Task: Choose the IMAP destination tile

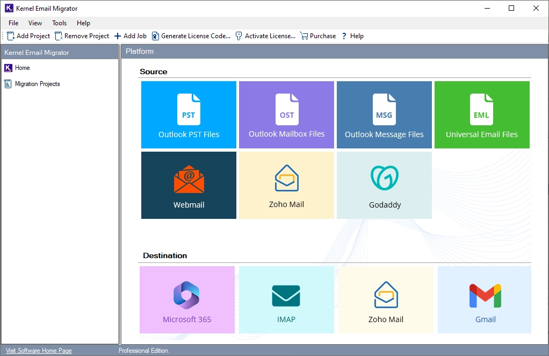Action: 286,300
